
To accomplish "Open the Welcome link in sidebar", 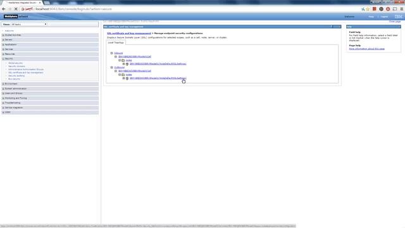I will [9, 31].
